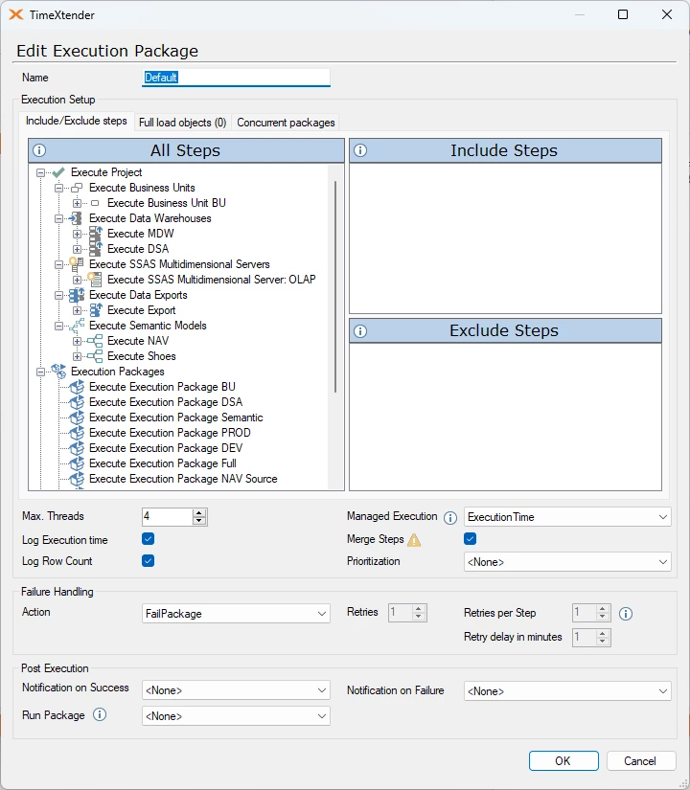The height and width of the screenshot is (790, 690).
Task: Click the Name input field
Action: [236, 78]
